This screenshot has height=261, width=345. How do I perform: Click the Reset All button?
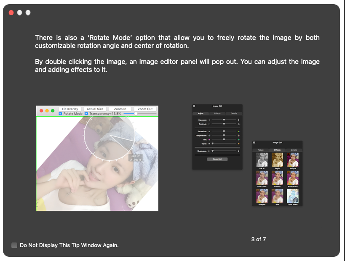pos(217,159)
